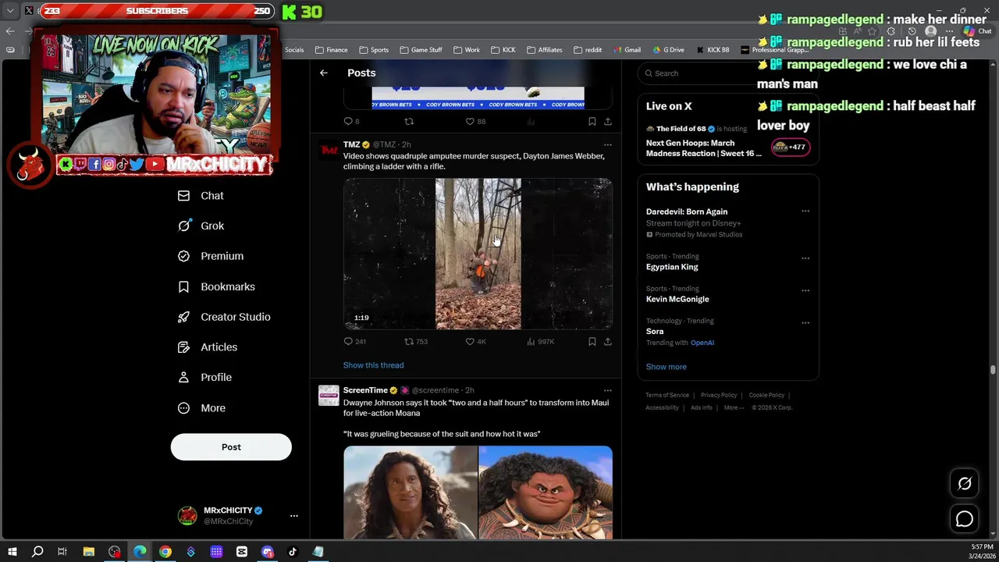Bookmark the TMZ post
Image resolution: width=999 pixels, height=562 pixels.
click(x=592, y=341)
